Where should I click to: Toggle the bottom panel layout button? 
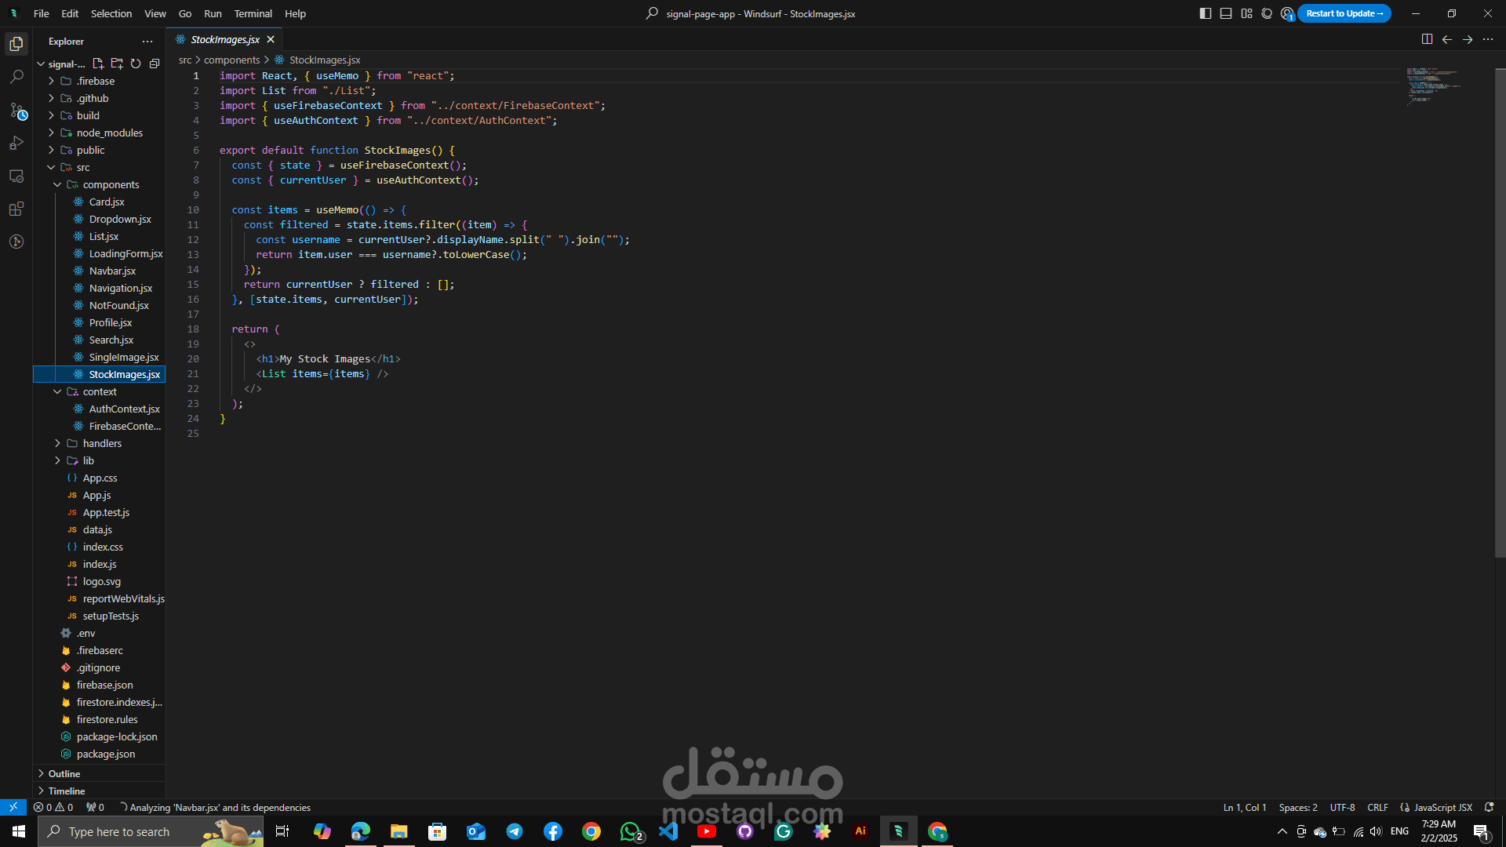click(1226, 13)
